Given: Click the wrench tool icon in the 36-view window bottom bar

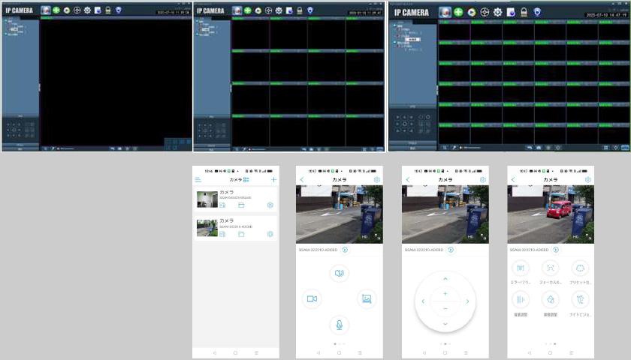Looking at the screenshot, I should 454,148.
